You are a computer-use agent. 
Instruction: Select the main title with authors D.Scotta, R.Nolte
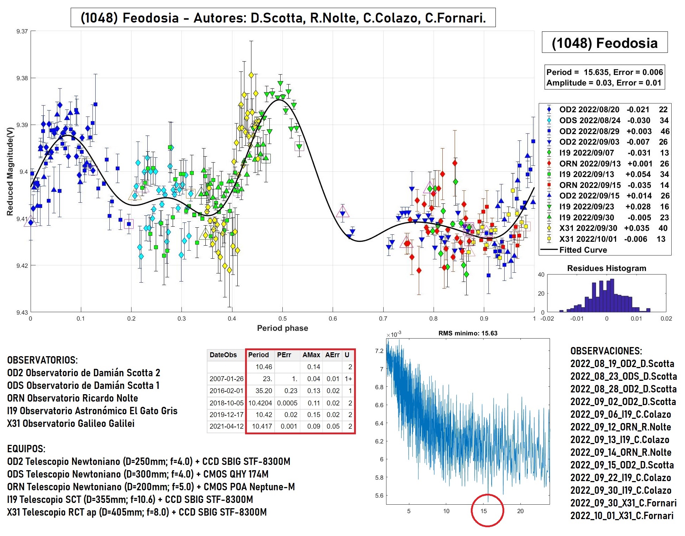pos(283,18)
